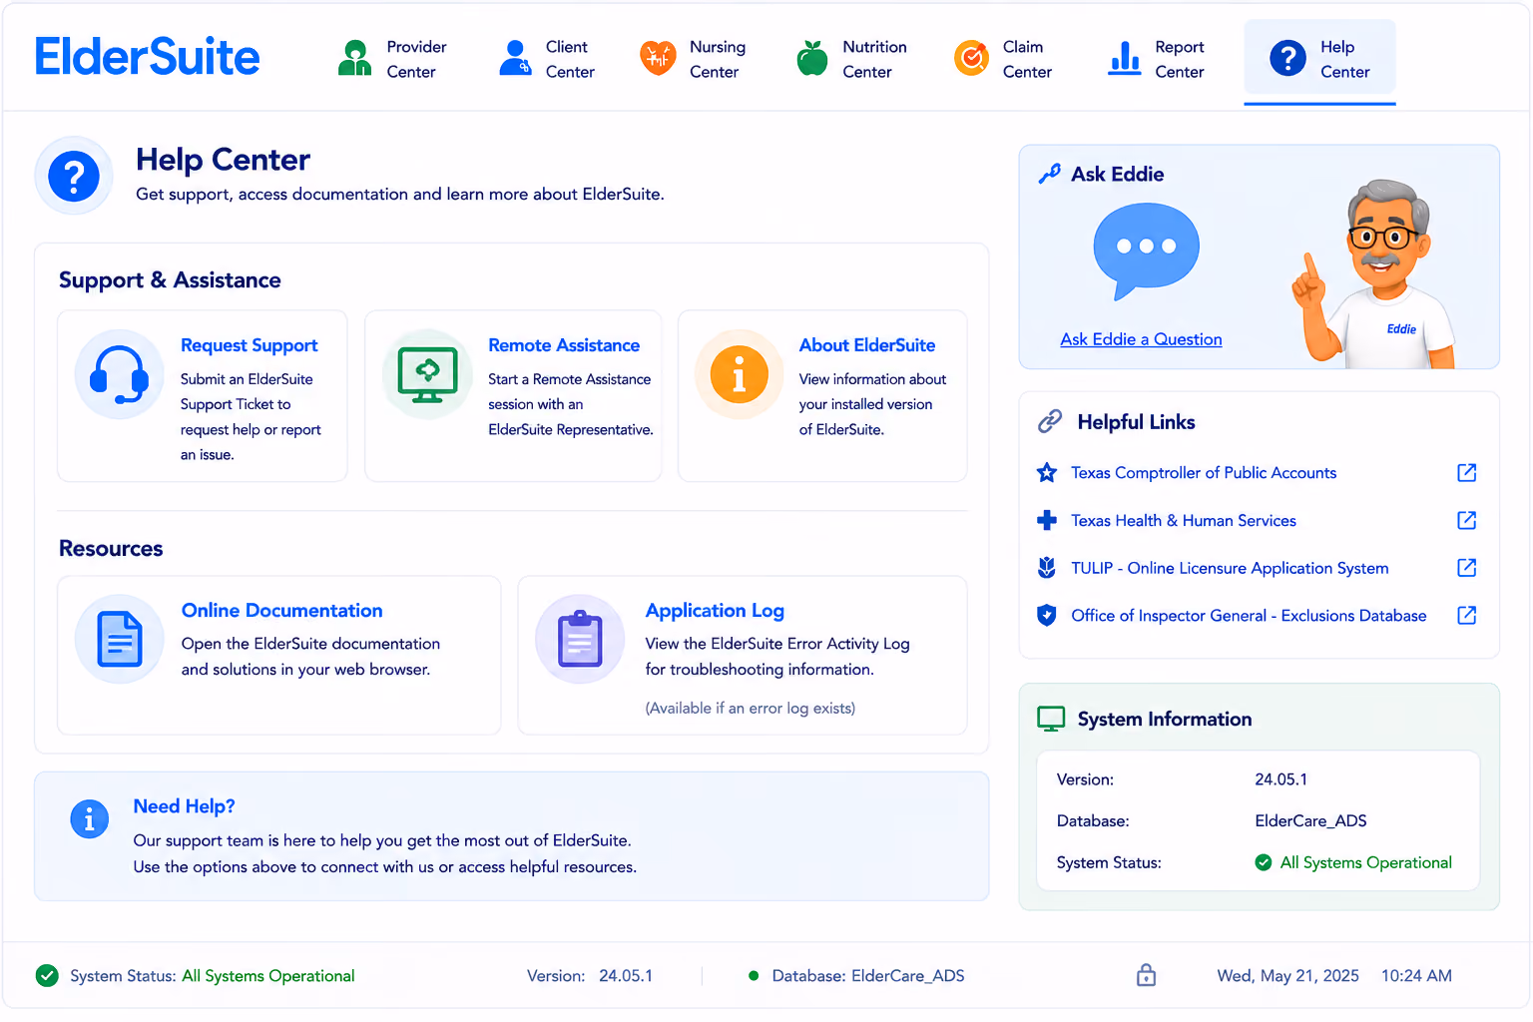Open the Report Center tab
This screenshot has height=1022, width=1533.
(x=1156, y=59)
